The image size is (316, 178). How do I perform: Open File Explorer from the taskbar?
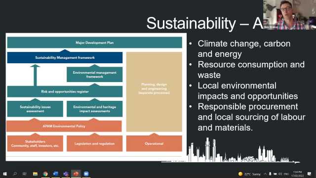[x=35, y=174]
